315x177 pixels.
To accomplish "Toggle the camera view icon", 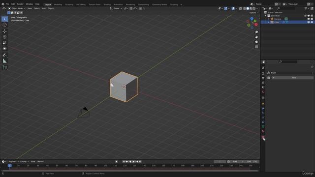I will 256,42.
